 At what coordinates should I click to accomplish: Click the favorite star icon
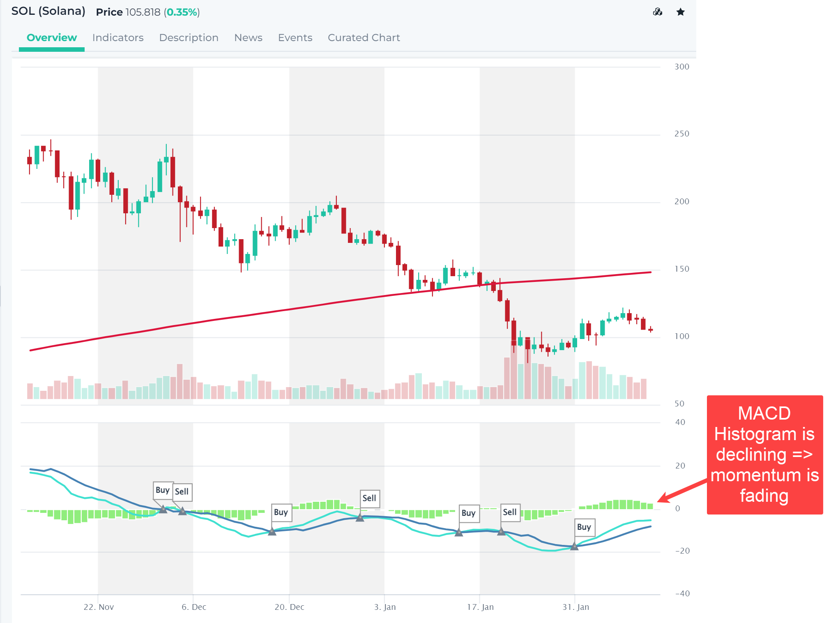tap(680, 12)
